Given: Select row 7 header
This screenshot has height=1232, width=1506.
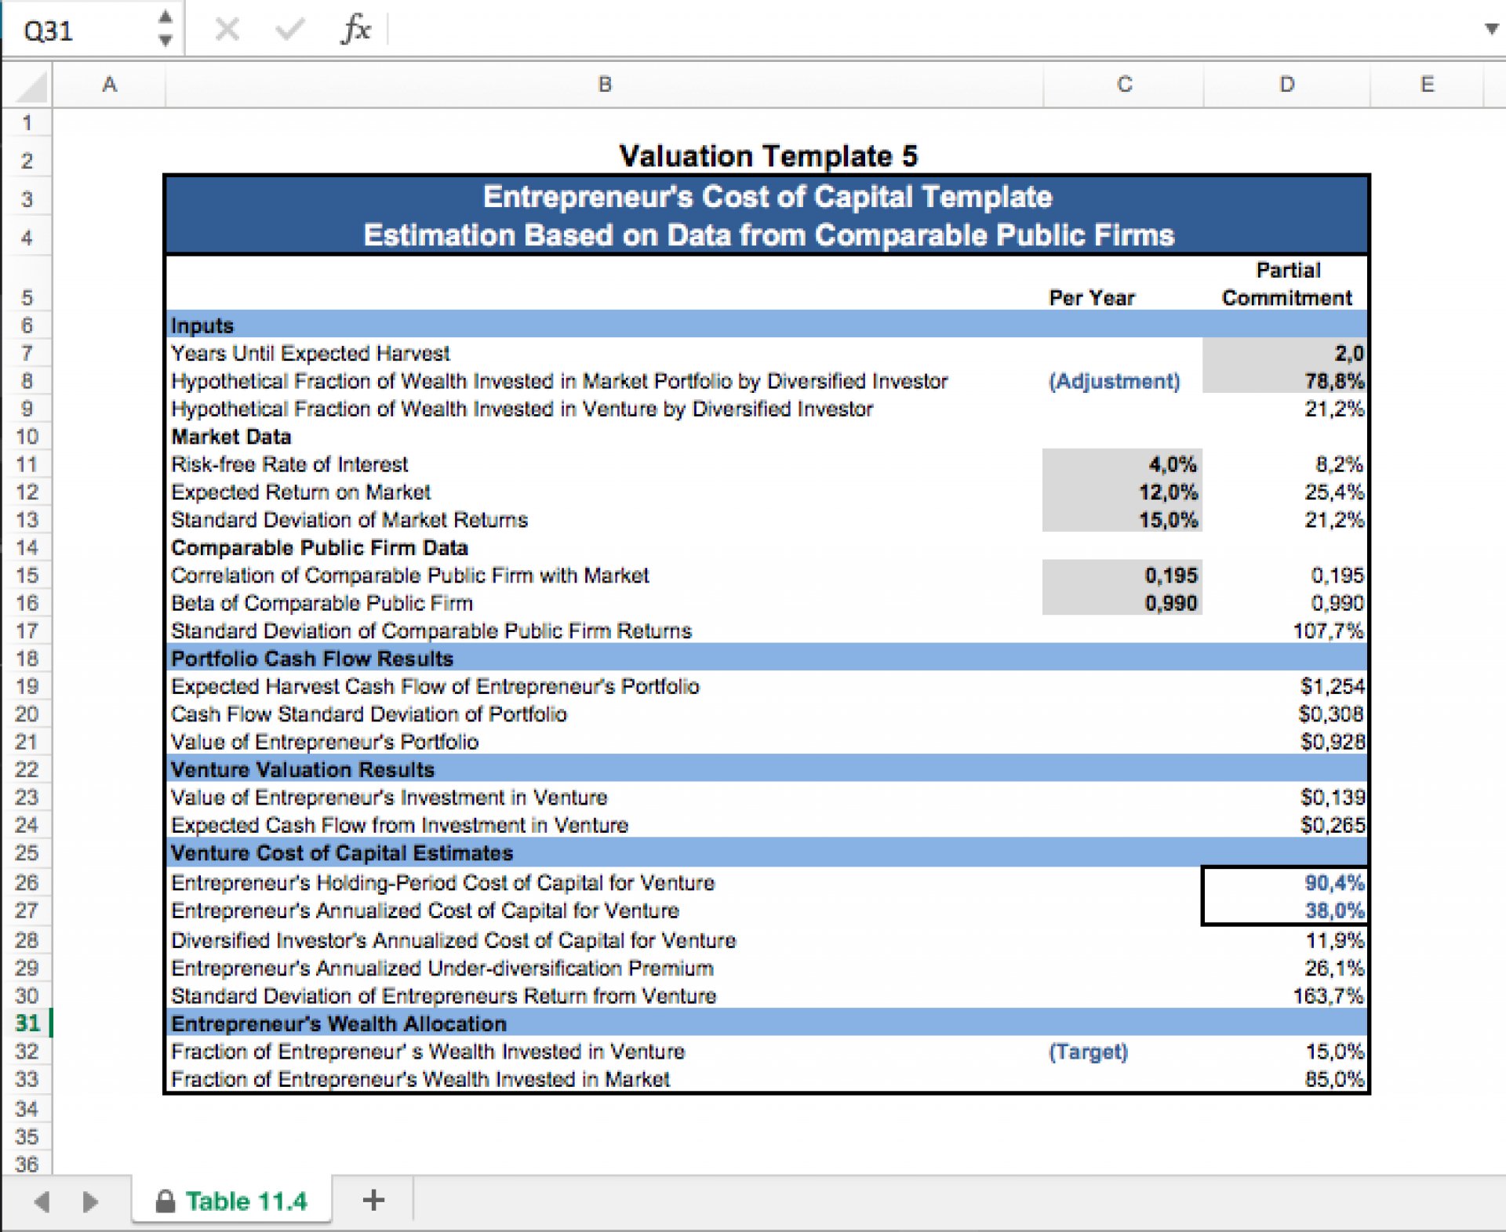Looking at the screenshot, I should 27,353.
